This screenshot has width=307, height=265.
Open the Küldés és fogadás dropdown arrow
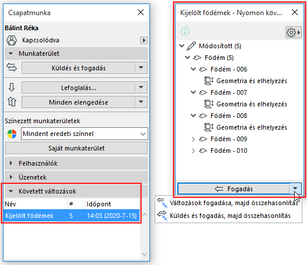(x=141, y=68)
